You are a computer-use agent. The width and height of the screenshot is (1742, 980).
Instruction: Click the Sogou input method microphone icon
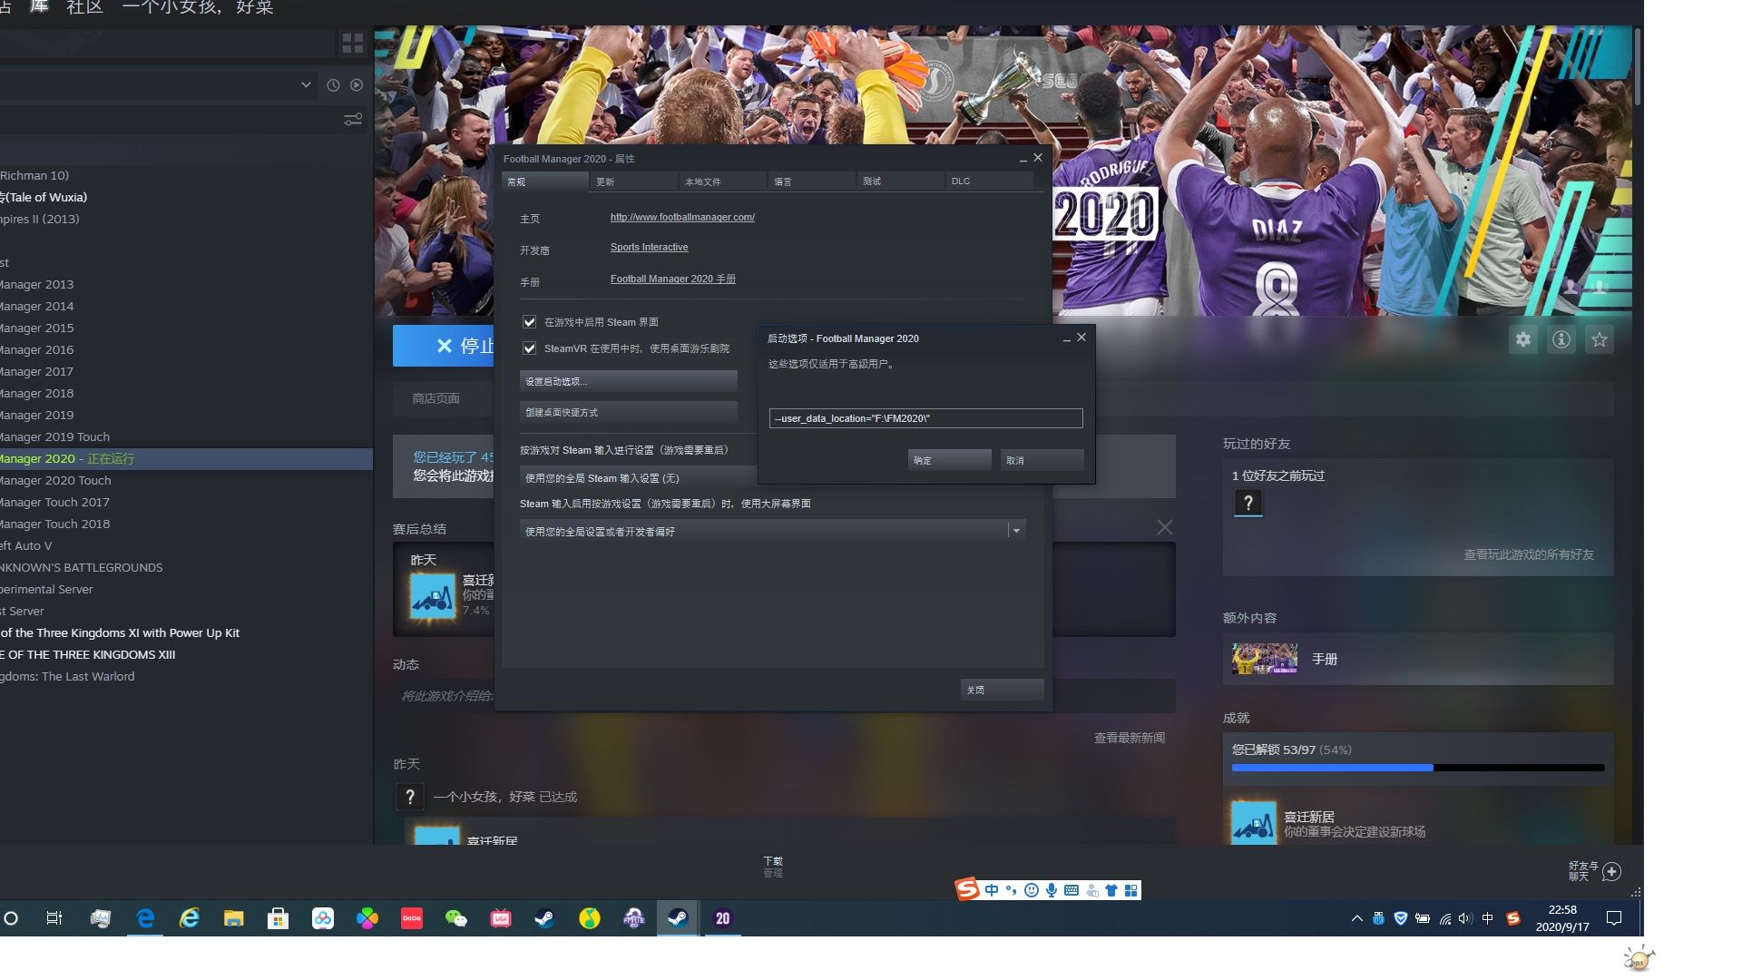click(x=1052, y=890)
